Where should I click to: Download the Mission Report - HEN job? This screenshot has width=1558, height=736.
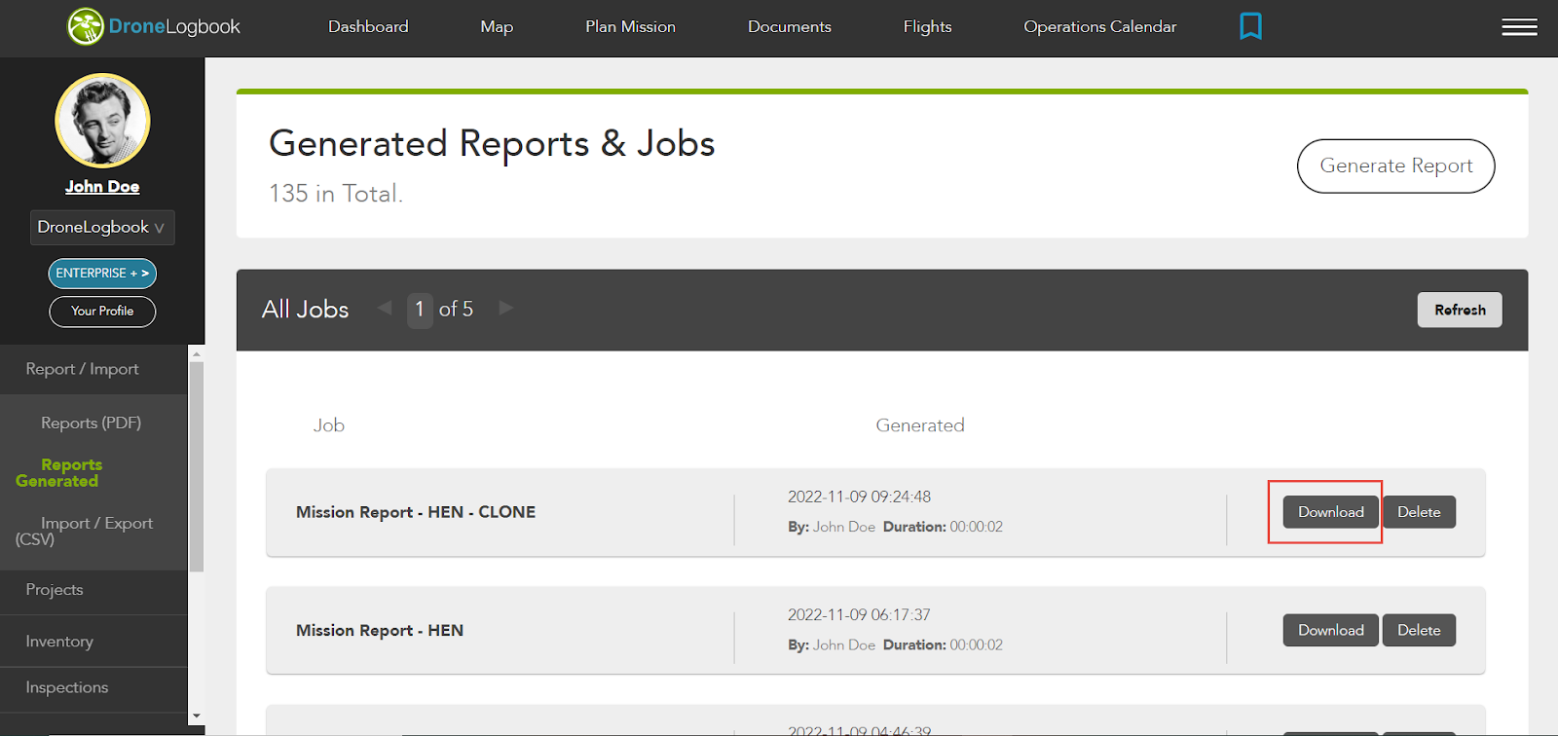(x=1330, y=630)
